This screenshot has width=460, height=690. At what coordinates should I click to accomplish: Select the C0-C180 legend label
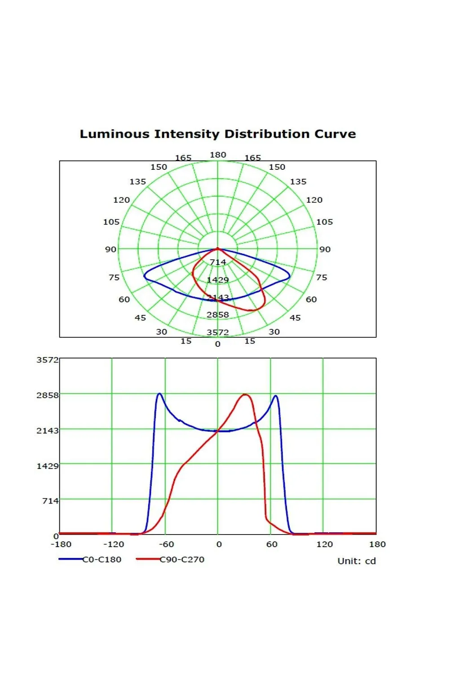coord(102,559)
